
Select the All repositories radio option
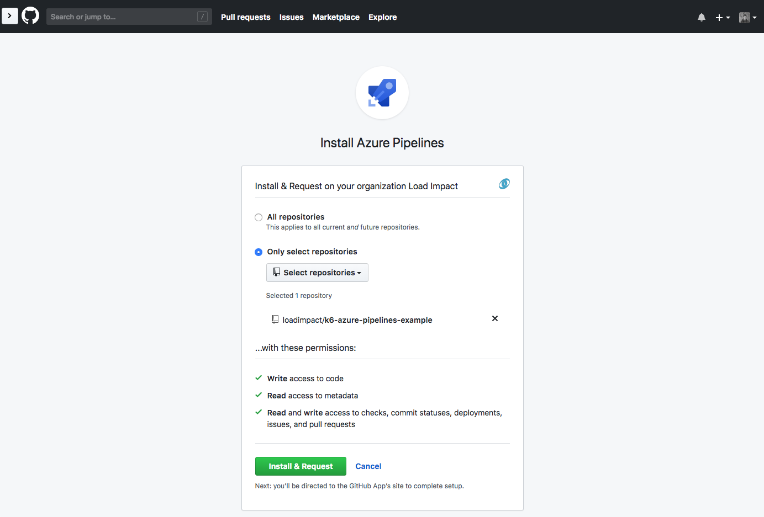[x=259, y=217]
